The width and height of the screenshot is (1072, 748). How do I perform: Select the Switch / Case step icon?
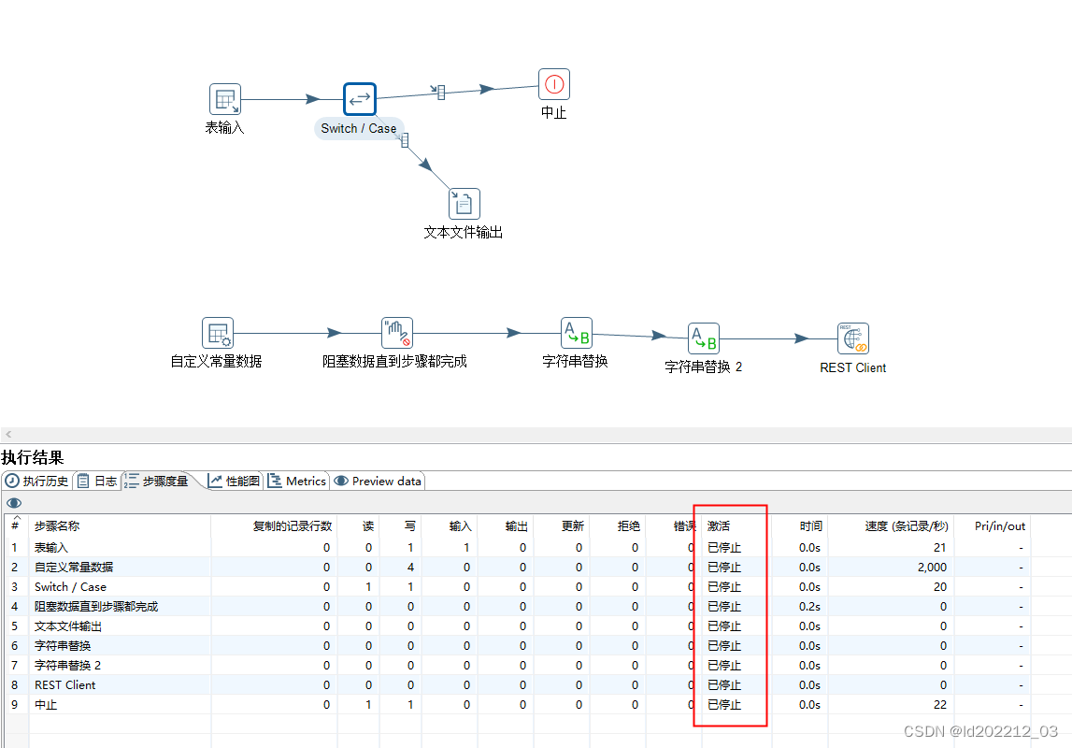(x=360, y=99)
